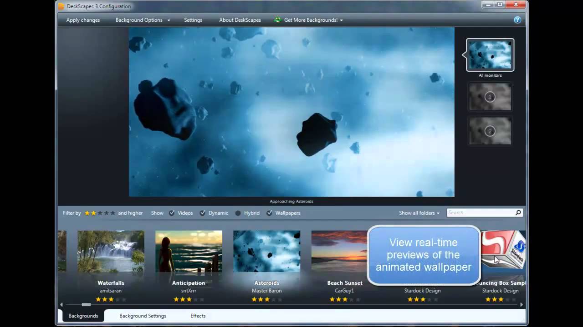Open the Settings menu item

[193, 20]
